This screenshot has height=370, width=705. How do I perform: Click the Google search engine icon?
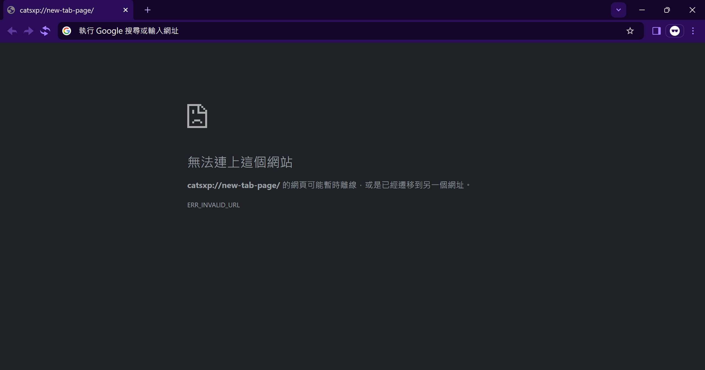tap(67, 31)
